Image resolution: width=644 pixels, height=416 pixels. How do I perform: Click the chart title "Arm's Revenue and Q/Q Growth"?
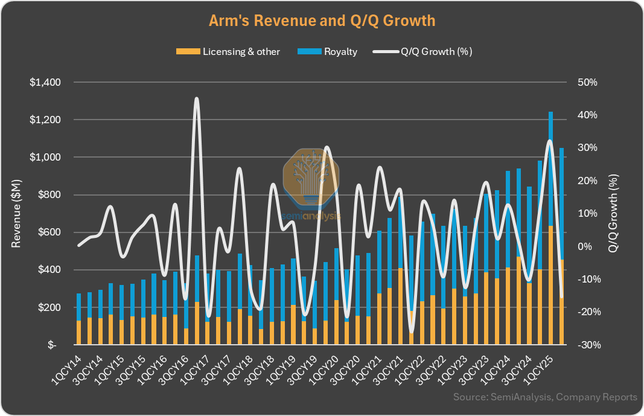pos(322,21)
